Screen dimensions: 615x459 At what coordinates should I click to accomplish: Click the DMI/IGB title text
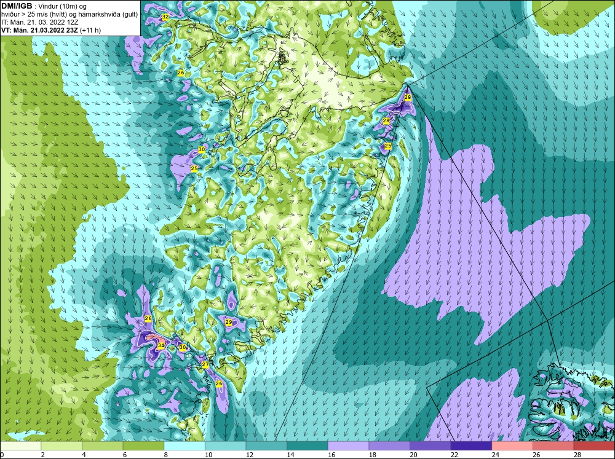(17, 6)
